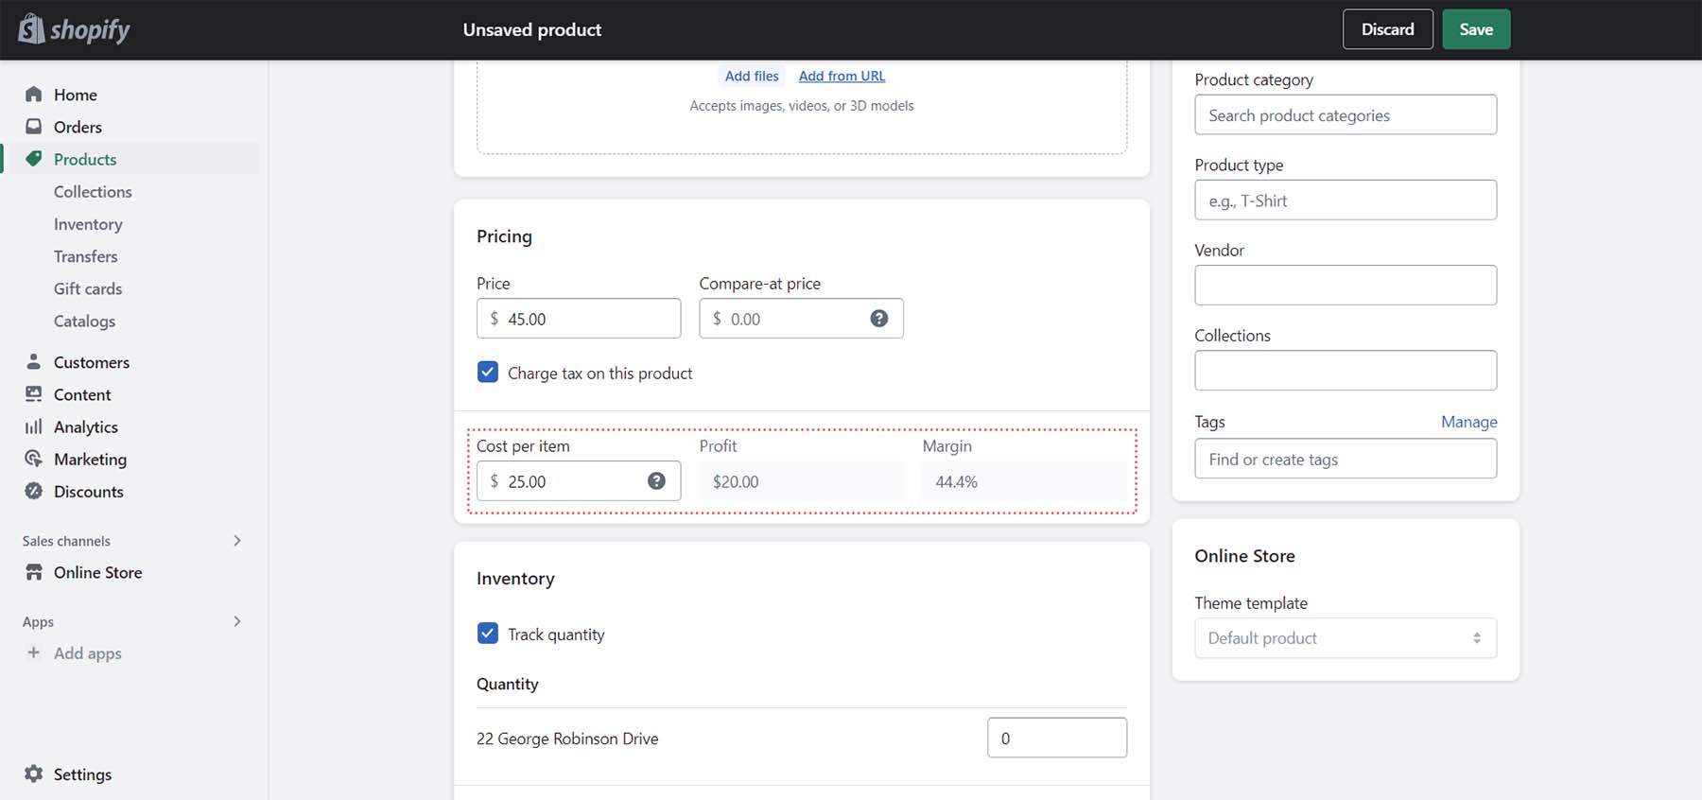Click the Settings gear icon
The image size is (1702, 800).
[x=34, y=774]
